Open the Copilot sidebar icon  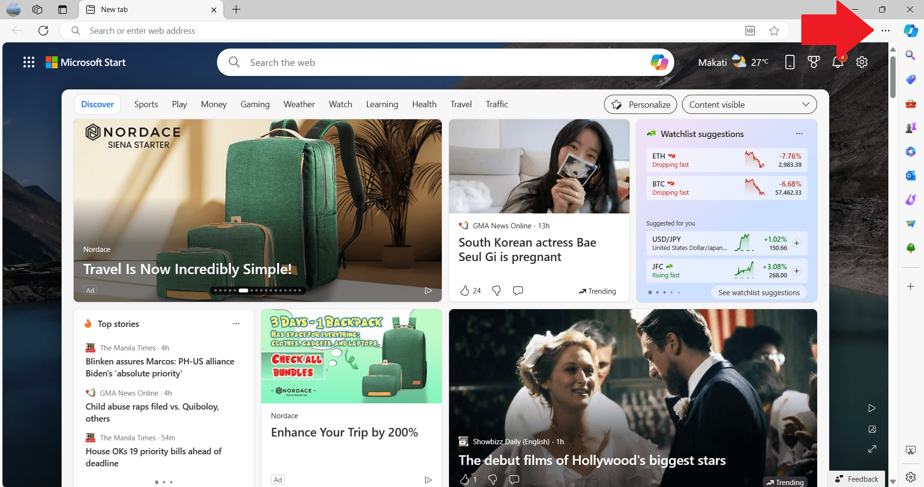pyautogui.click(x=911, y=31)
